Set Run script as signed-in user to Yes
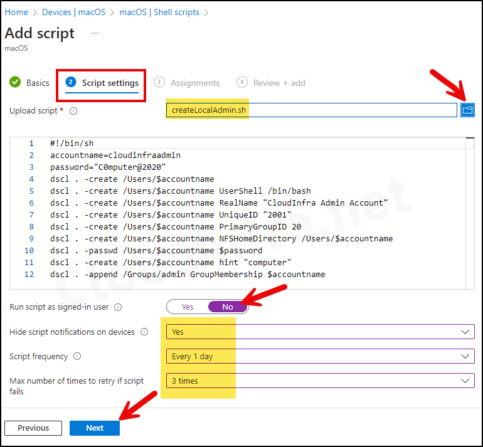 [188, 307]
